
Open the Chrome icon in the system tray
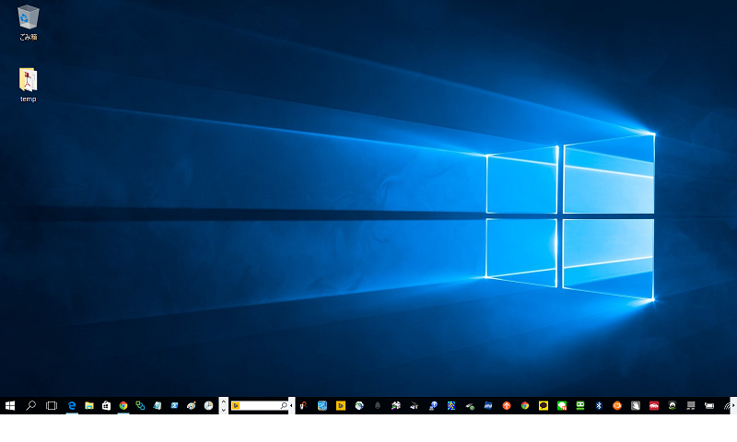pyautogui.click(x=525, y=405)
